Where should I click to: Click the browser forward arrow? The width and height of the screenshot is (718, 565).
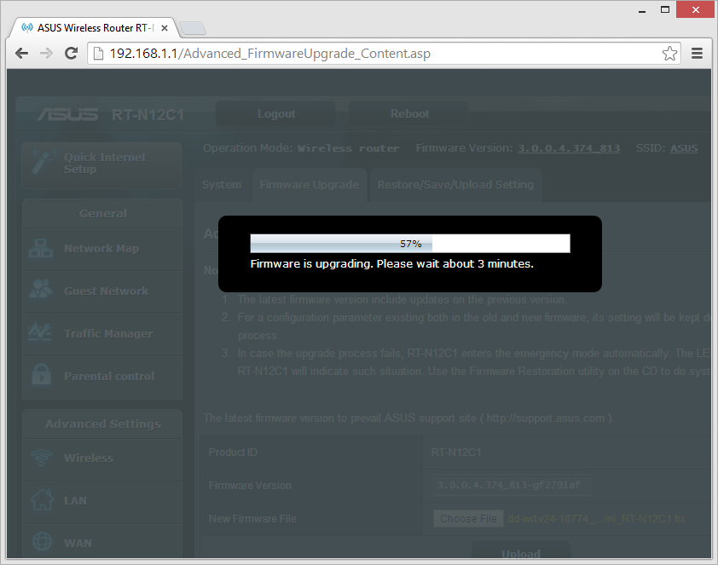coord(46,54)
